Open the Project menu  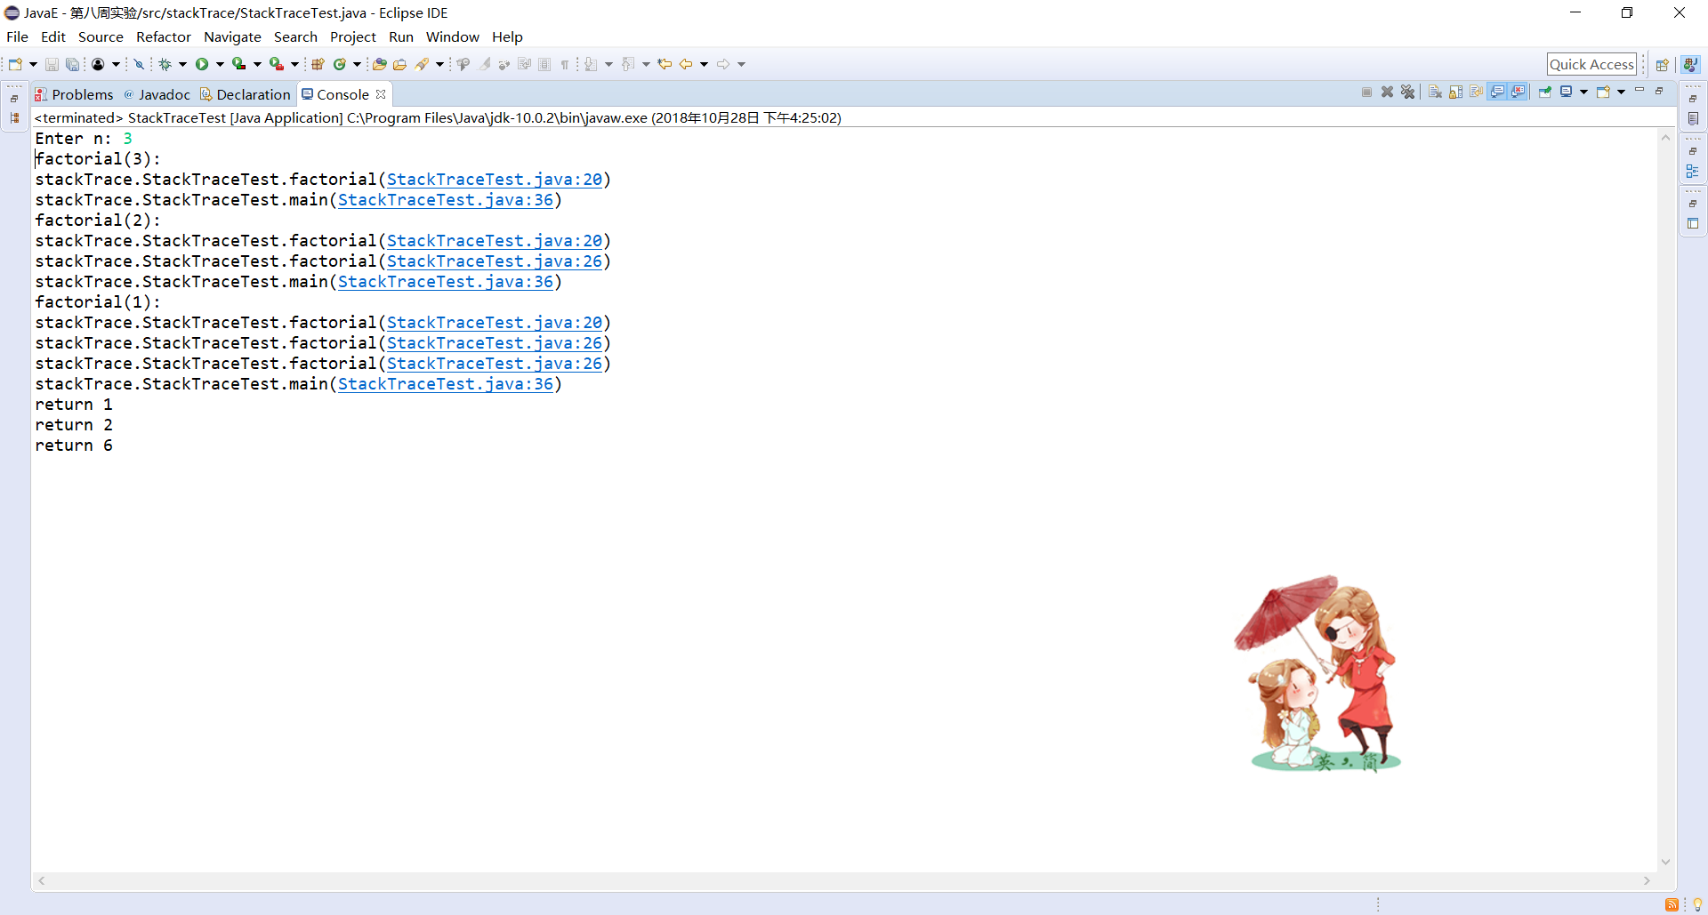click(x=353, y=36)
